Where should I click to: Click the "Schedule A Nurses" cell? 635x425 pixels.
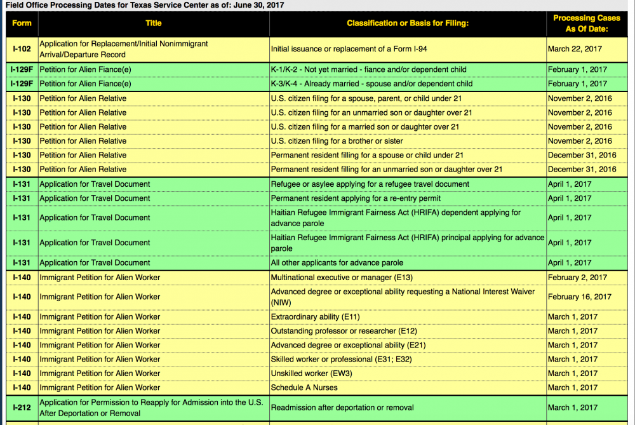304,388
